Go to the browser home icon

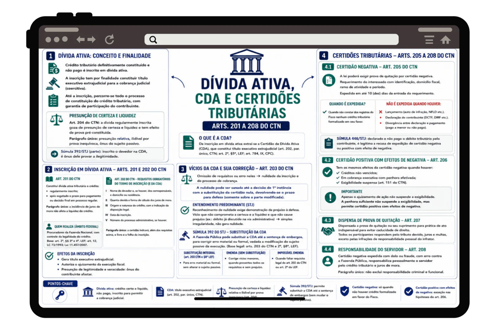[x=445, y=40]
